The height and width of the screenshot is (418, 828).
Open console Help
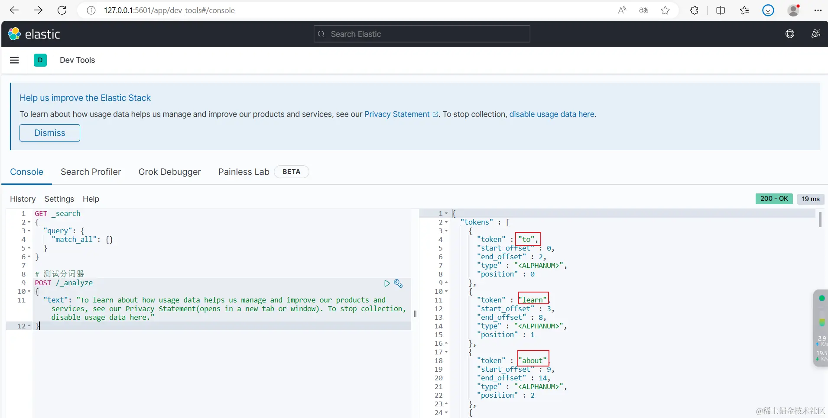[91, 199]
